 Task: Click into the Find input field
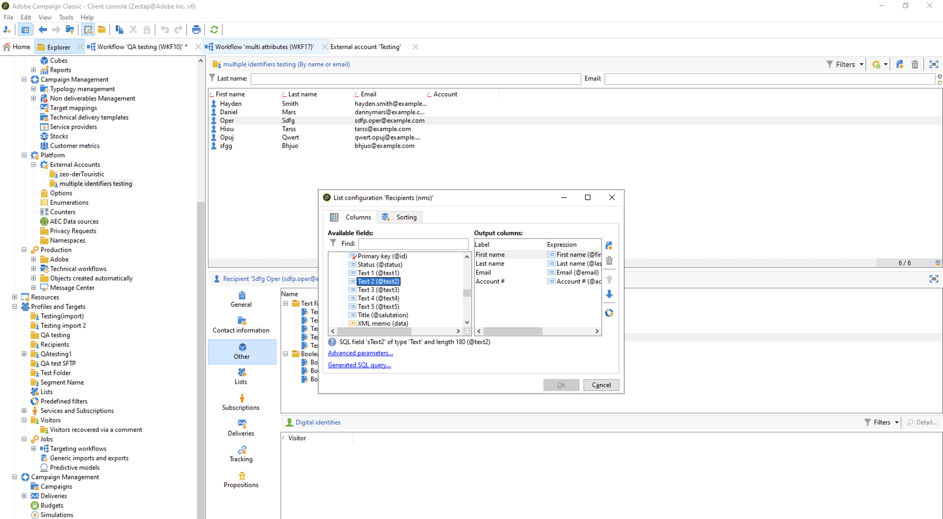413,243
